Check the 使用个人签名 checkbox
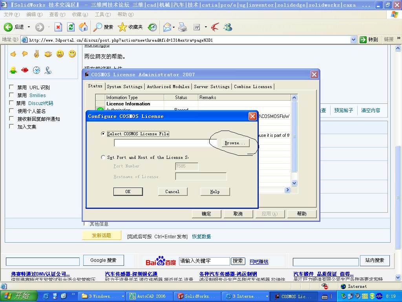402x302 pixels. coord(11,110)
